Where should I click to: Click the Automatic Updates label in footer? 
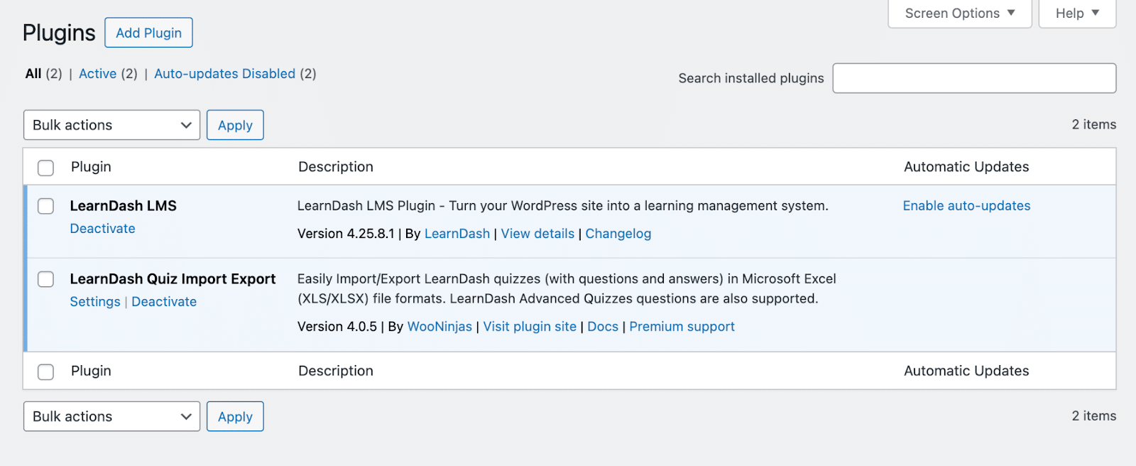(966, 371)
